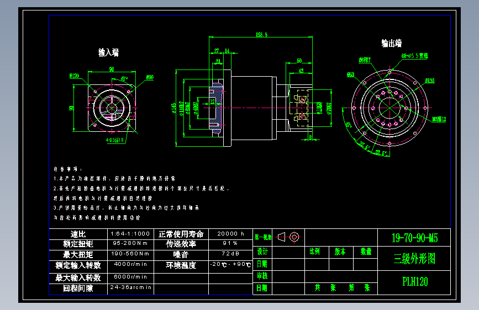The image size is (479, 310).
Task: Select the 50 dimension text
Action: 299,61
